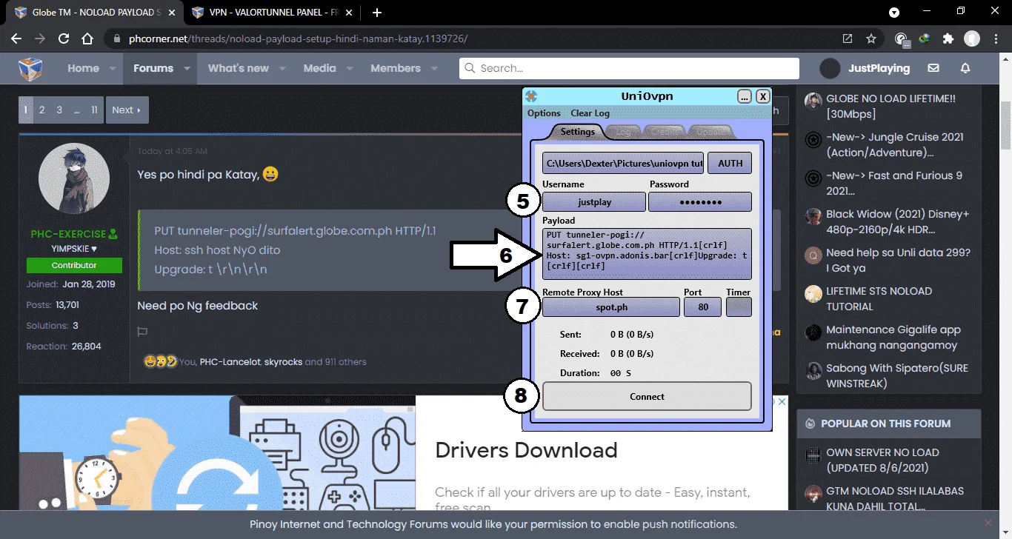Open LIFETIME STS NOLOAD TUTORIAL thread
The height and width of the screenshot is (539, 1012).
[879, 298]
